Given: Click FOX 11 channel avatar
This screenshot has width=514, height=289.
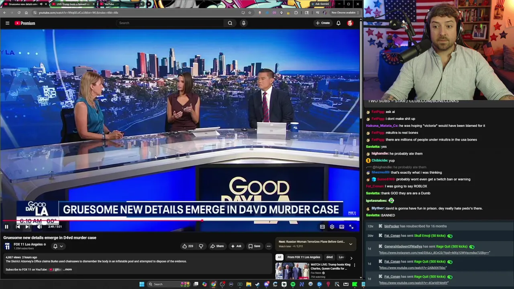Looking at the screenshot, I should point(7,246).
